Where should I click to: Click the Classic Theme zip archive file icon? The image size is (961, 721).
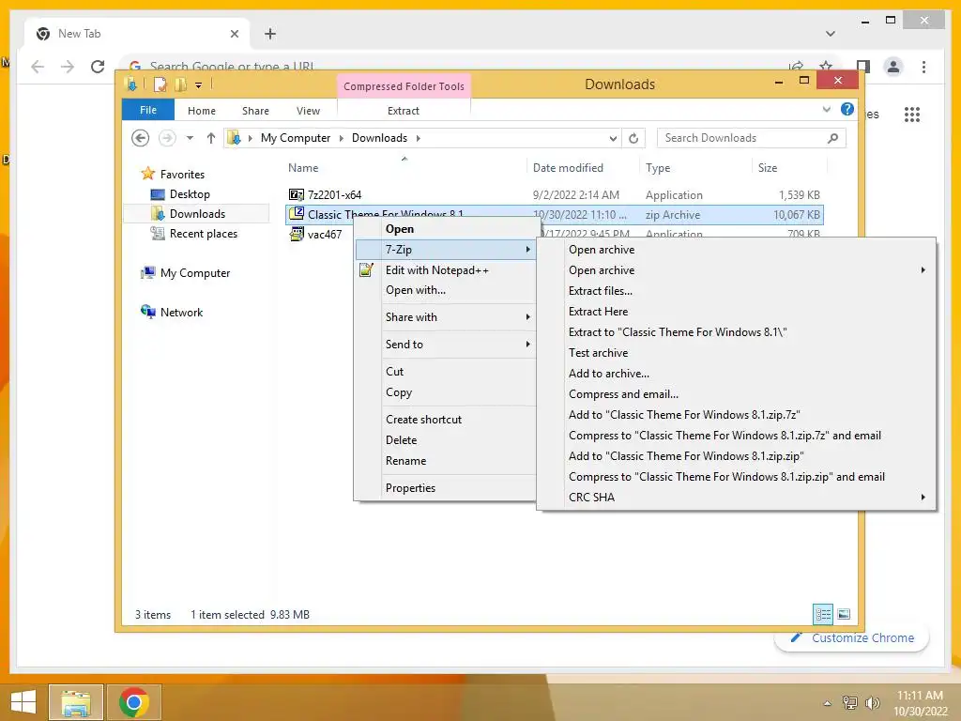[x=296, y=213]
